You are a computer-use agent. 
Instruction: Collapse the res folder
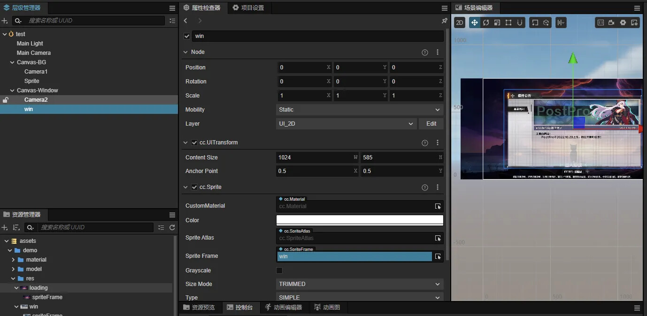point(13,278)
